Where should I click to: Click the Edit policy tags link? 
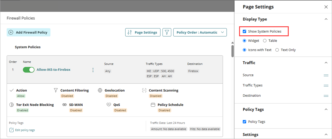pyautogui.click(x=25, y=130)
